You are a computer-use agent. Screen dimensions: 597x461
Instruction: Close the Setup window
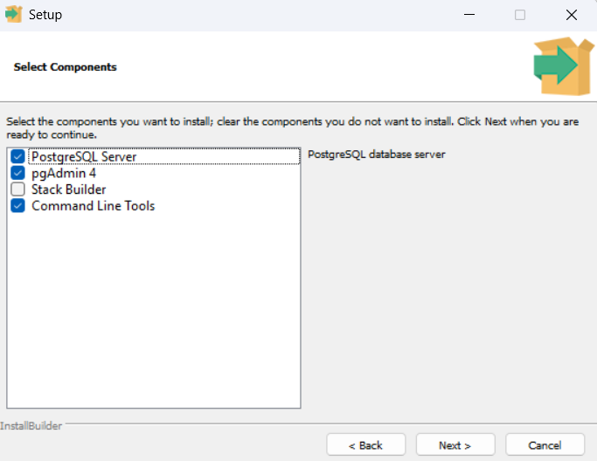click(x=571, y=15)
